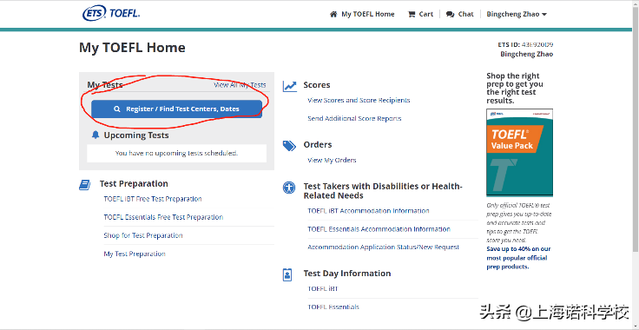Click the home icon beside My TOEFL Home

[x=333, y=14]
